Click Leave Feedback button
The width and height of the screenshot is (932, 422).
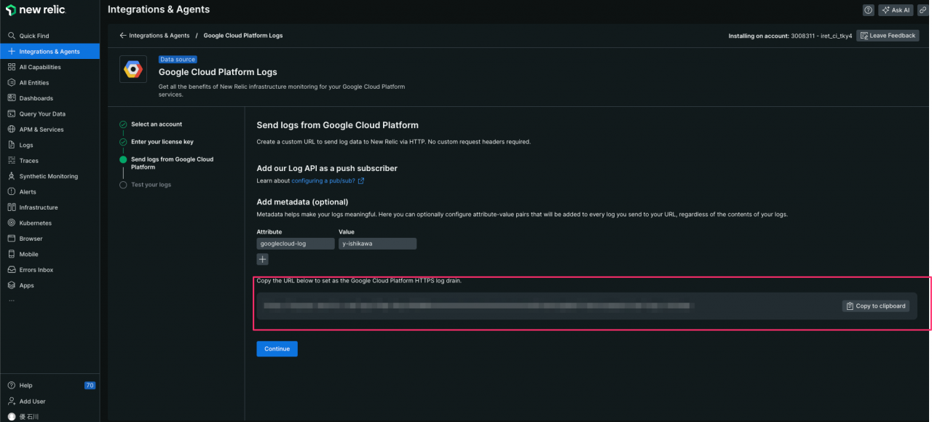click(x=888, y=36)
